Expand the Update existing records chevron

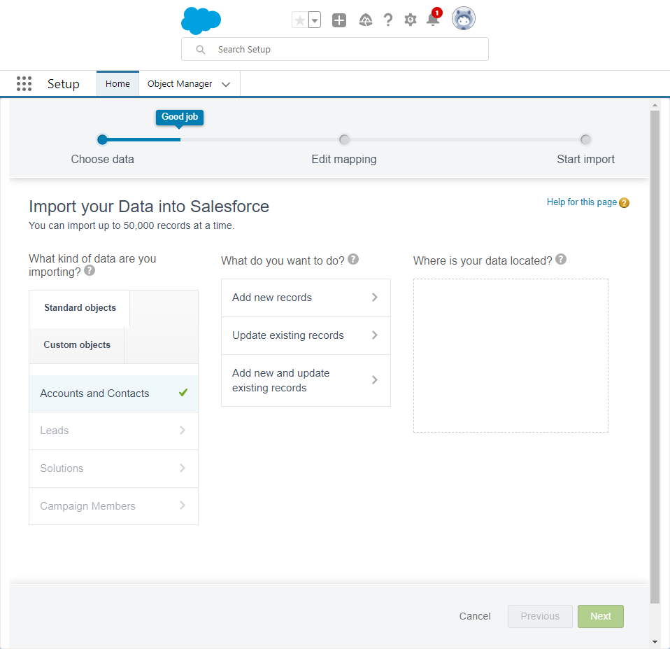point(375,335)
